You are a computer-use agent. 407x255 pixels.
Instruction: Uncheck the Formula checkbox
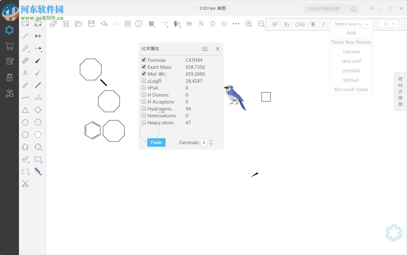(144, 60)
